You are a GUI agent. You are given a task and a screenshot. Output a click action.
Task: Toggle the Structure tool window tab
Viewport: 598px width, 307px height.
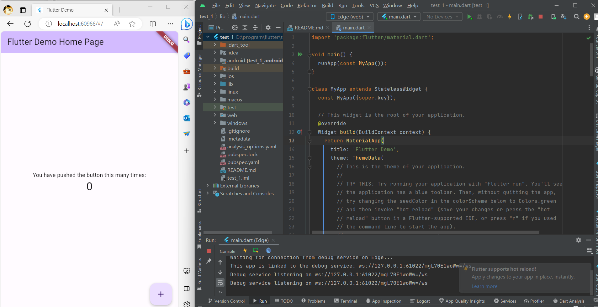click(x=199, y=200)
